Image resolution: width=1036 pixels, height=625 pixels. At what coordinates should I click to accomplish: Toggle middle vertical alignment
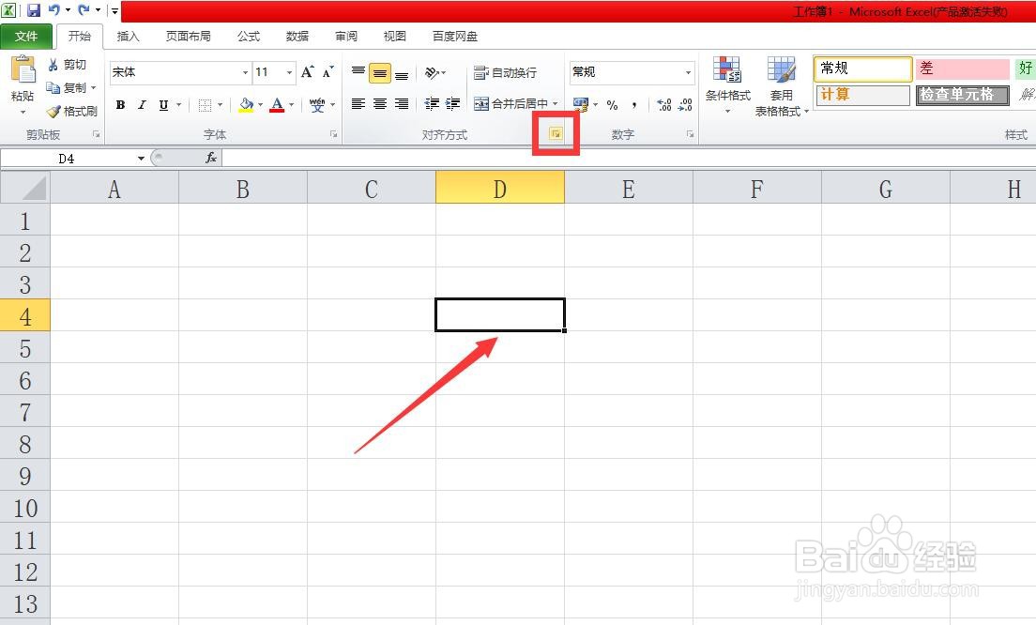(380, 72)
